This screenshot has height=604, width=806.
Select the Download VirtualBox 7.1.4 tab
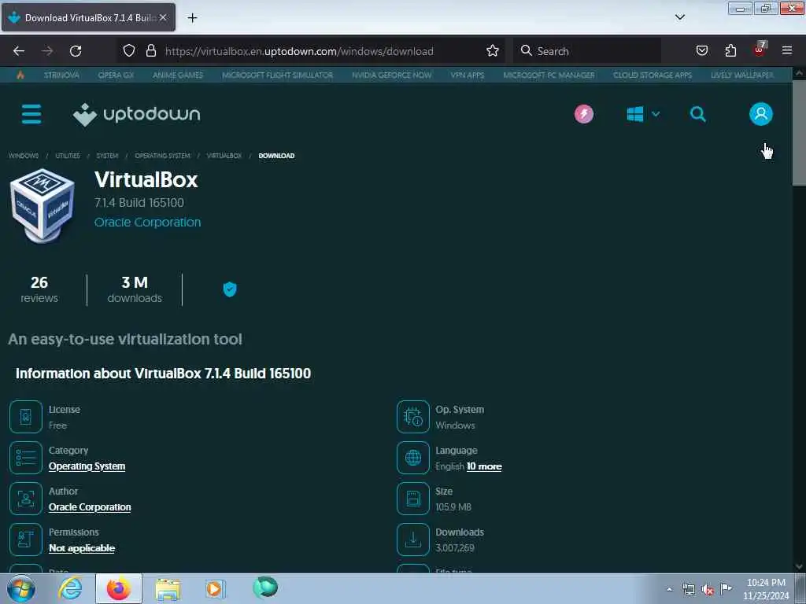(x=88, y=17)
